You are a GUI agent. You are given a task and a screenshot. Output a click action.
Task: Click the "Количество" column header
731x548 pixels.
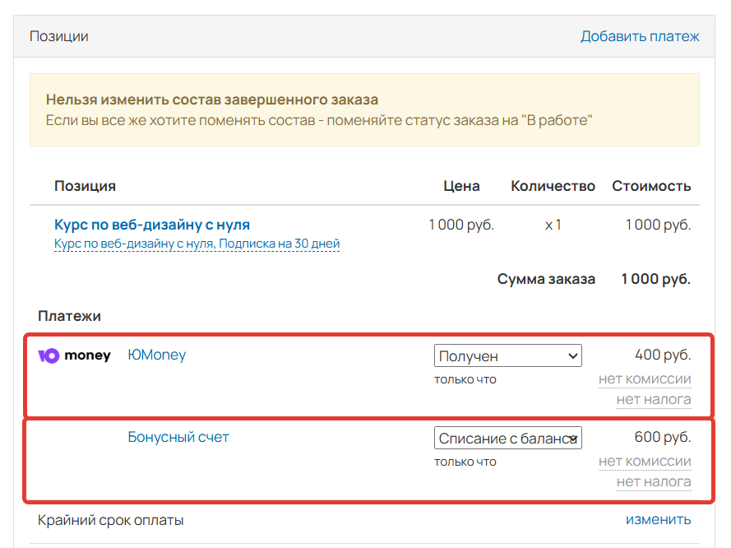(x=553, y=186)
